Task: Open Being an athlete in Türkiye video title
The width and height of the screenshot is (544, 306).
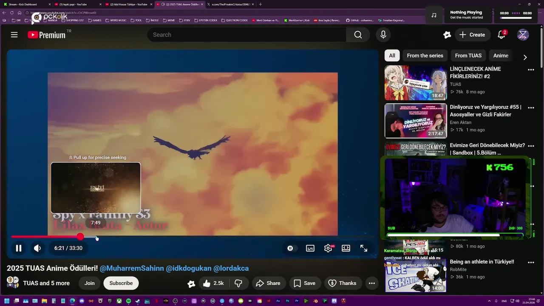Action: (x=482, y=262)
